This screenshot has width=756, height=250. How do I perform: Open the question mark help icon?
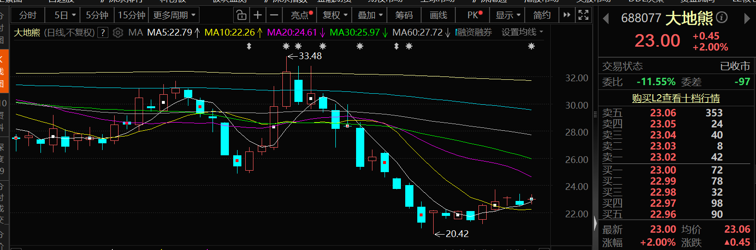103,33
